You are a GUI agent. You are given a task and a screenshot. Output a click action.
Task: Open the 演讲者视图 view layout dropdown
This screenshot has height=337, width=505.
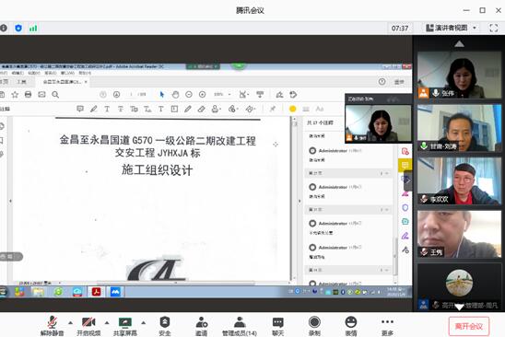tap(451, 28)
